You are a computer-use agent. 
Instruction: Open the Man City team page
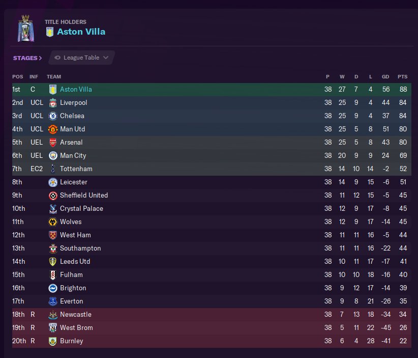pyautogui.click(x=73, y=156)
